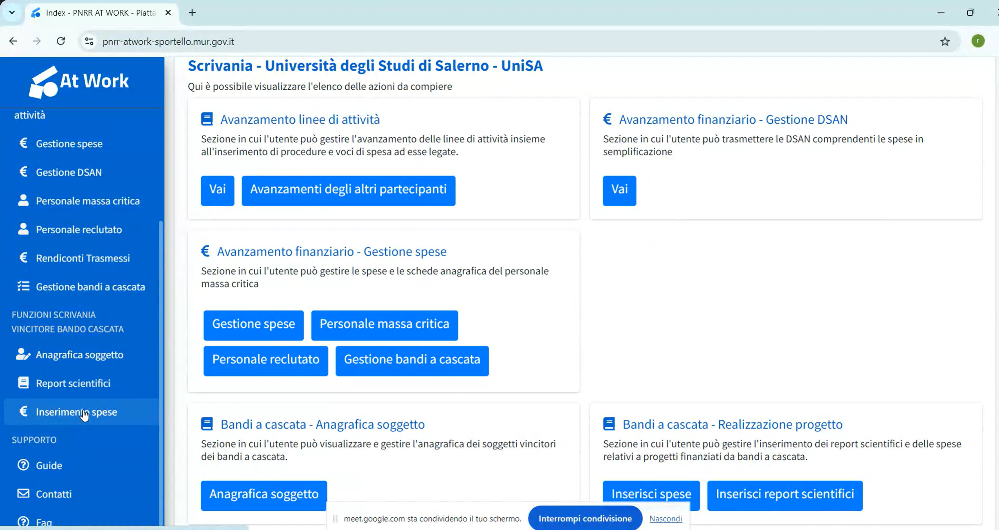
Task: Click euro icon of Avanzamento finanziario Gestione DSAN card
Action: pos(608,119)
